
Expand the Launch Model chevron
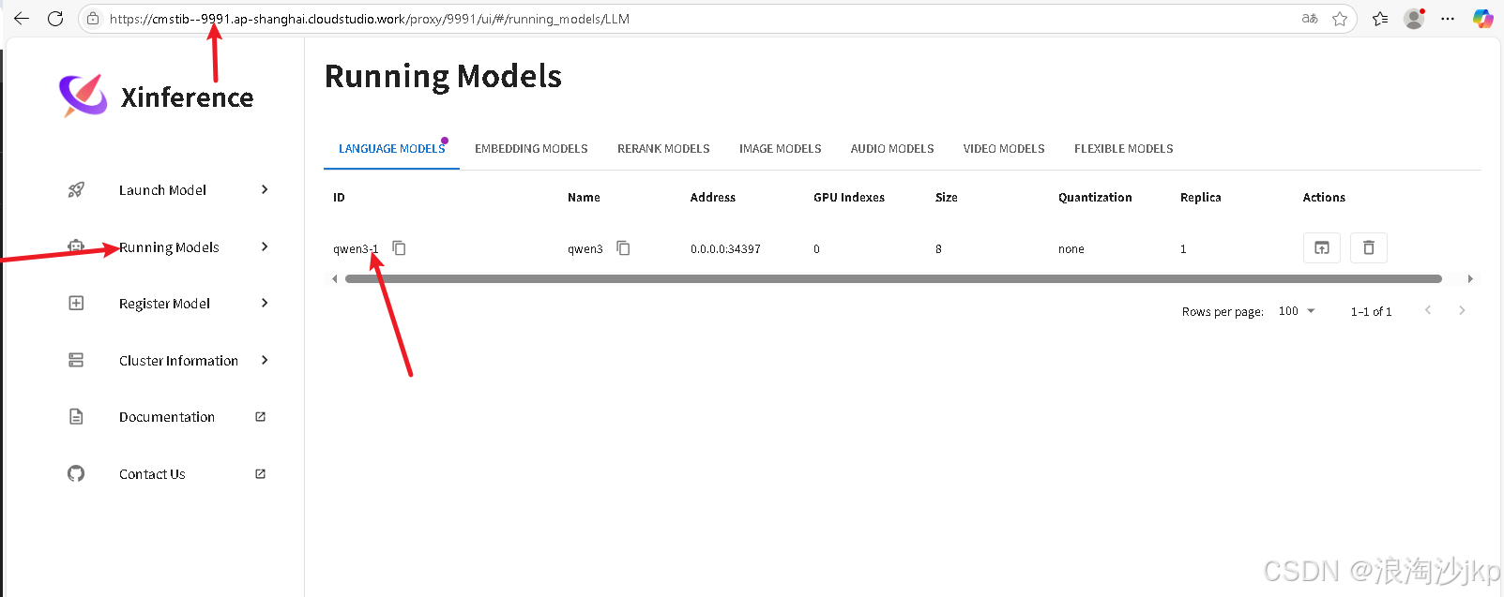(x=265, y=189)
